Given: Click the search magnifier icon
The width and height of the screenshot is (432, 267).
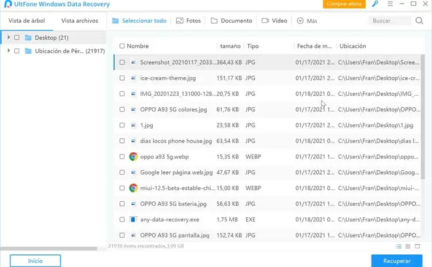Looking at the screenshot, I should [x=419, y=21].
